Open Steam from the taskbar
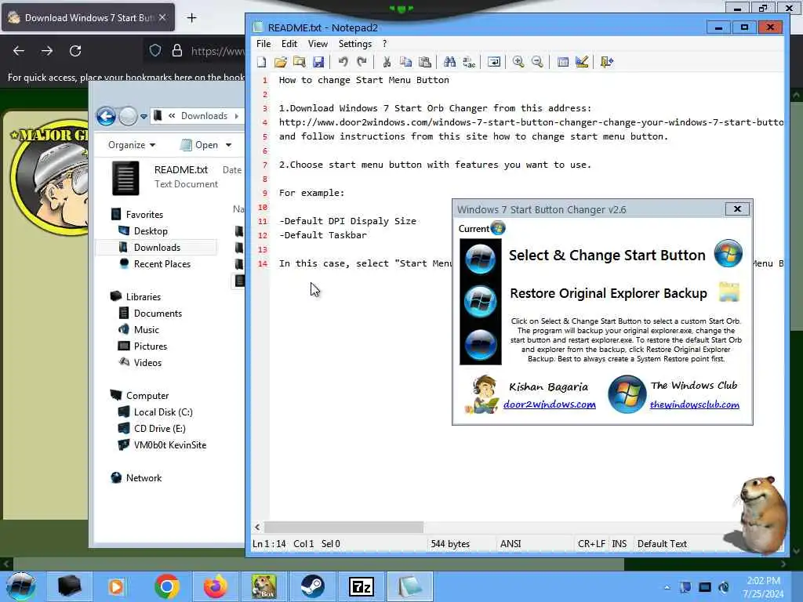 (312, 586)
